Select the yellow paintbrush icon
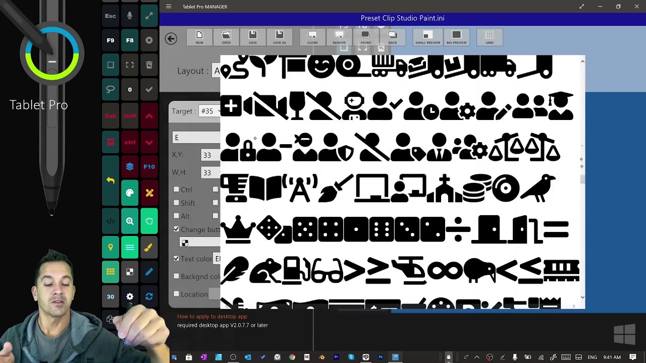This screenshot has width=646, height=363. tap(149, 248)
